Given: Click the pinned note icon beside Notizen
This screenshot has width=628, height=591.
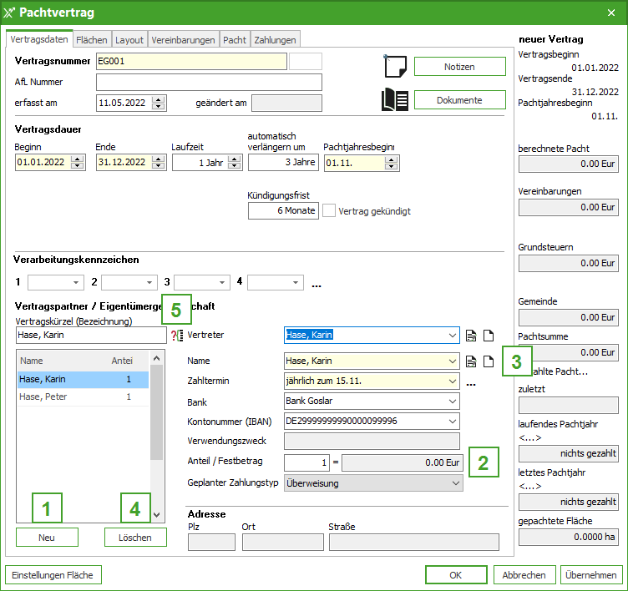Looking at the screenshot, I should point(394,67).
